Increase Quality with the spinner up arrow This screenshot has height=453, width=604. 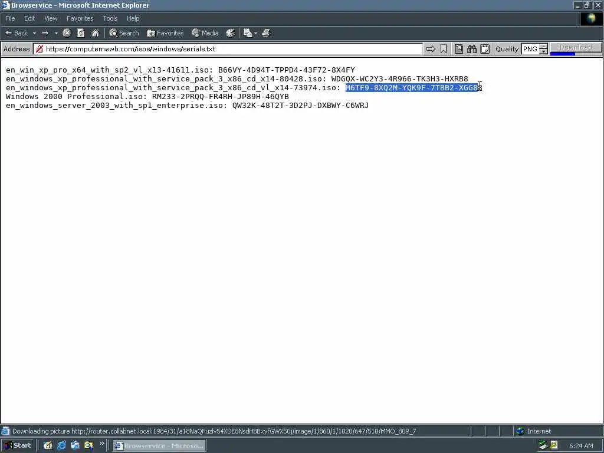[543, 46]
